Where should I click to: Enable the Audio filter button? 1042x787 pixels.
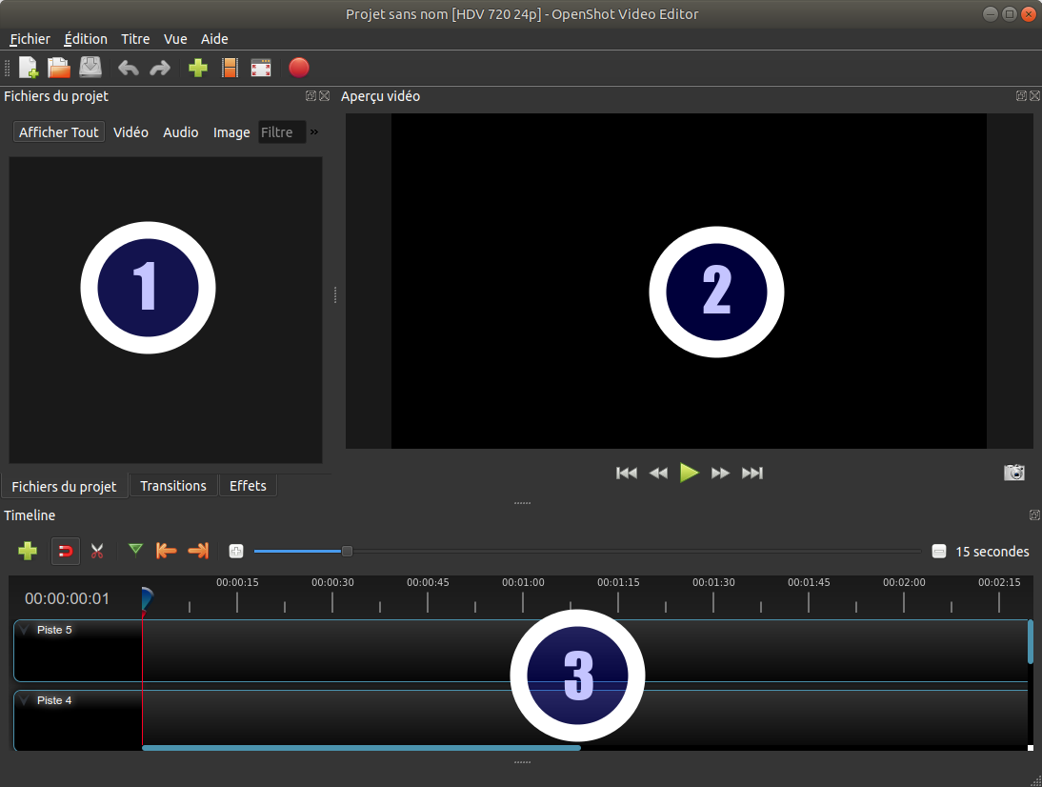(180, 132)
